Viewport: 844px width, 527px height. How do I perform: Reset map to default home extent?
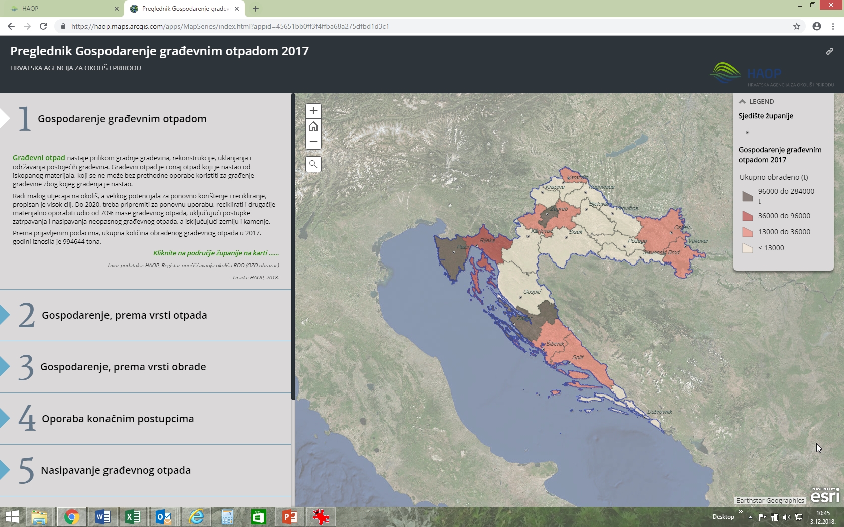coord(313,126)
